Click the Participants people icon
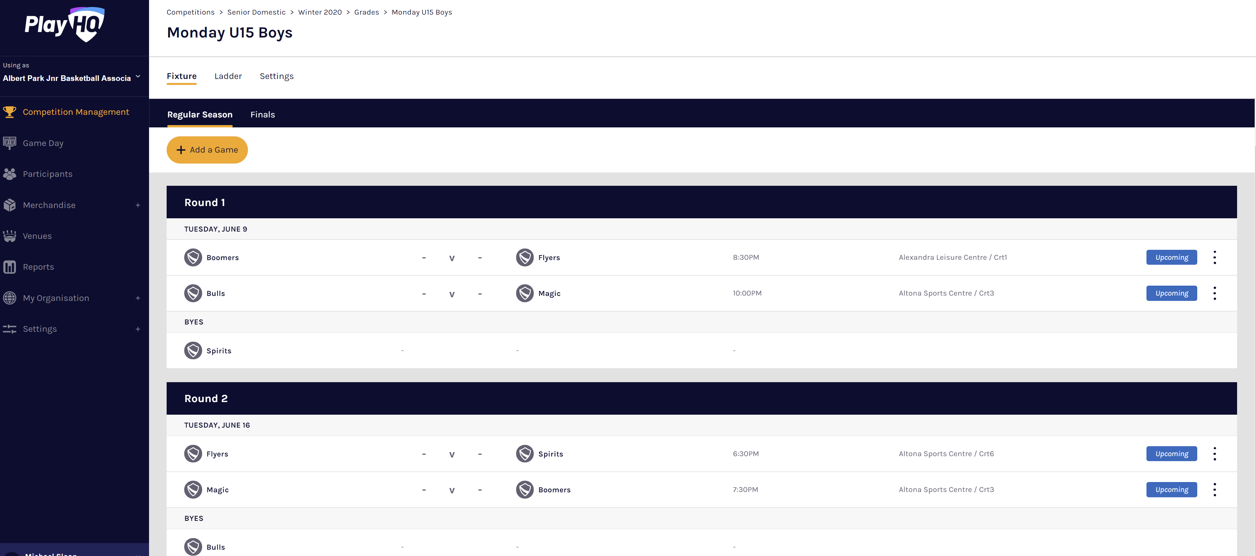This screenshot has width=1256, height=556. [x=10, y=174]
